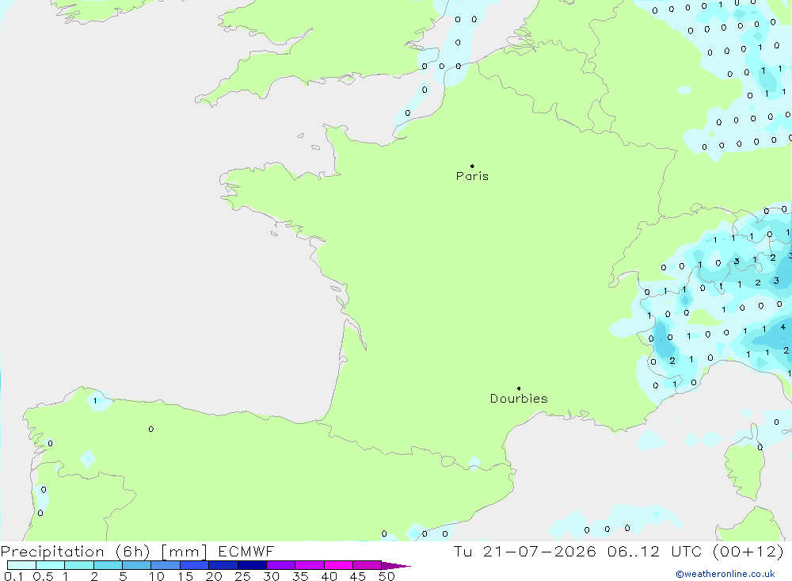Viewport: 792px width, 581px height.
Task: Select the Paris location dot marker
Action: click(x=472, y=166)
